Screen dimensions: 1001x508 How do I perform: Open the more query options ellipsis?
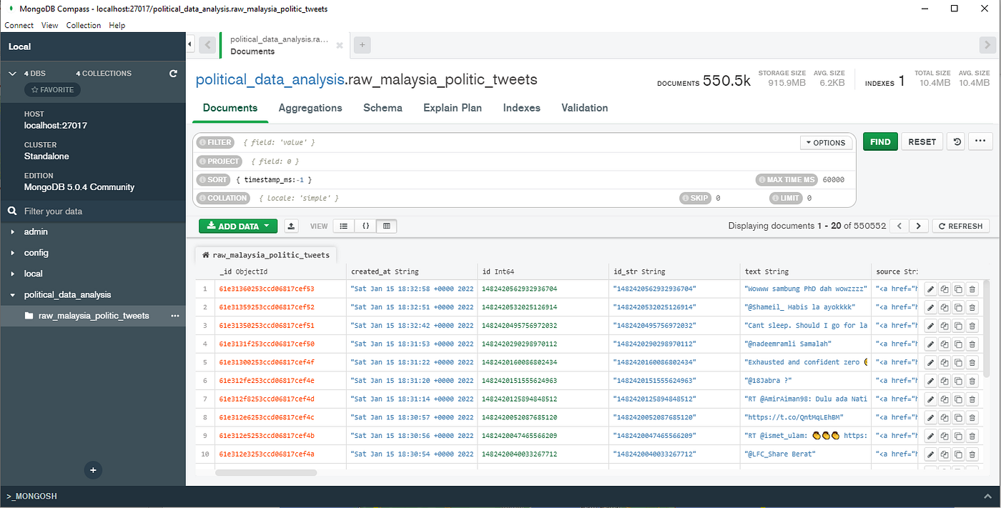tap(980, 141)
